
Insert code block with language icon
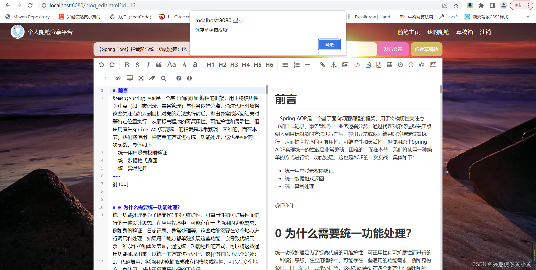coord(379,65)
